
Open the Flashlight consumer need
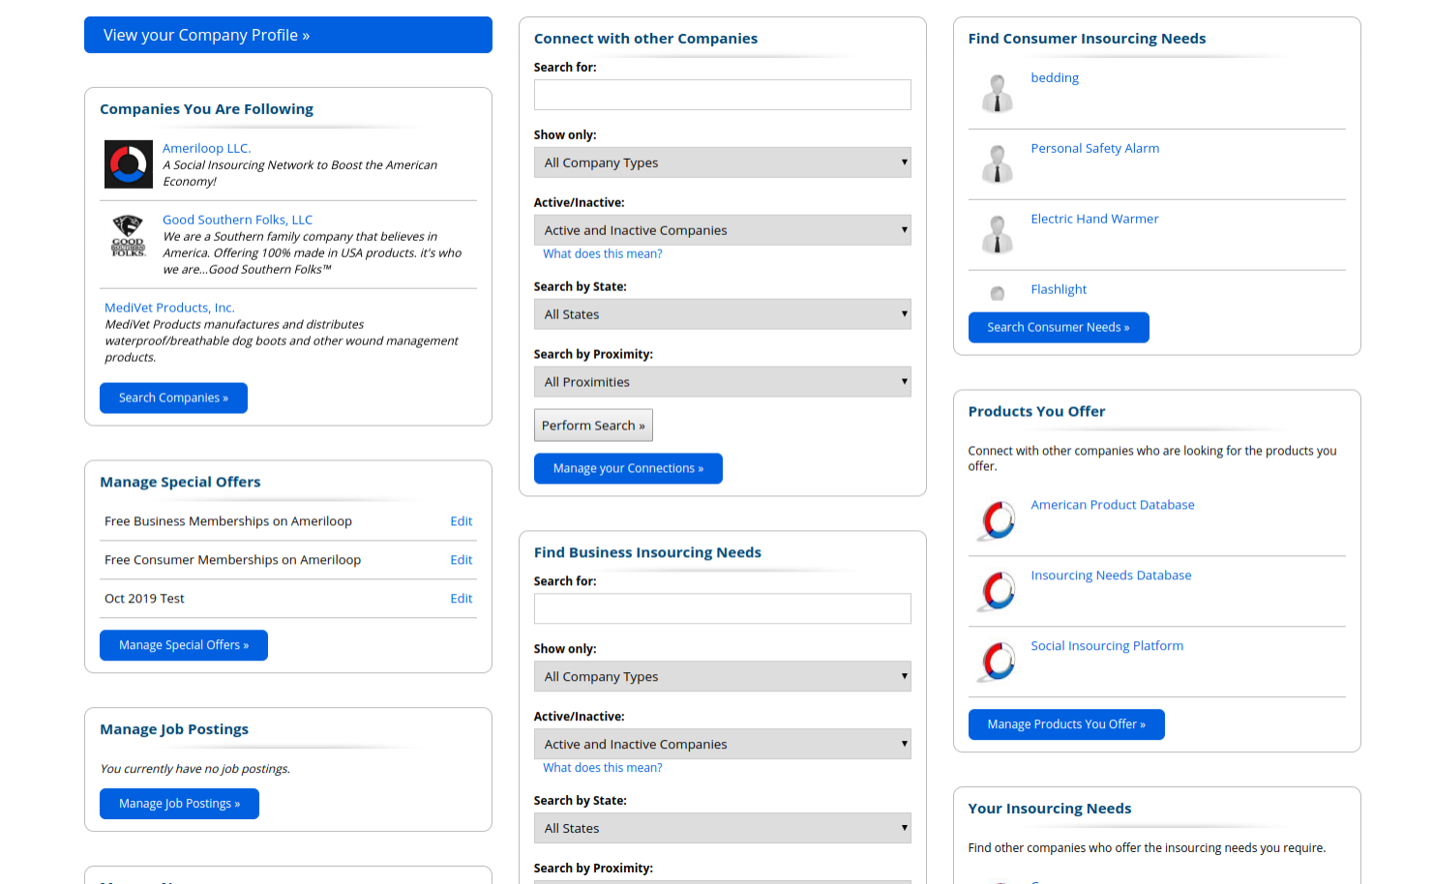tap(1059, 289)
